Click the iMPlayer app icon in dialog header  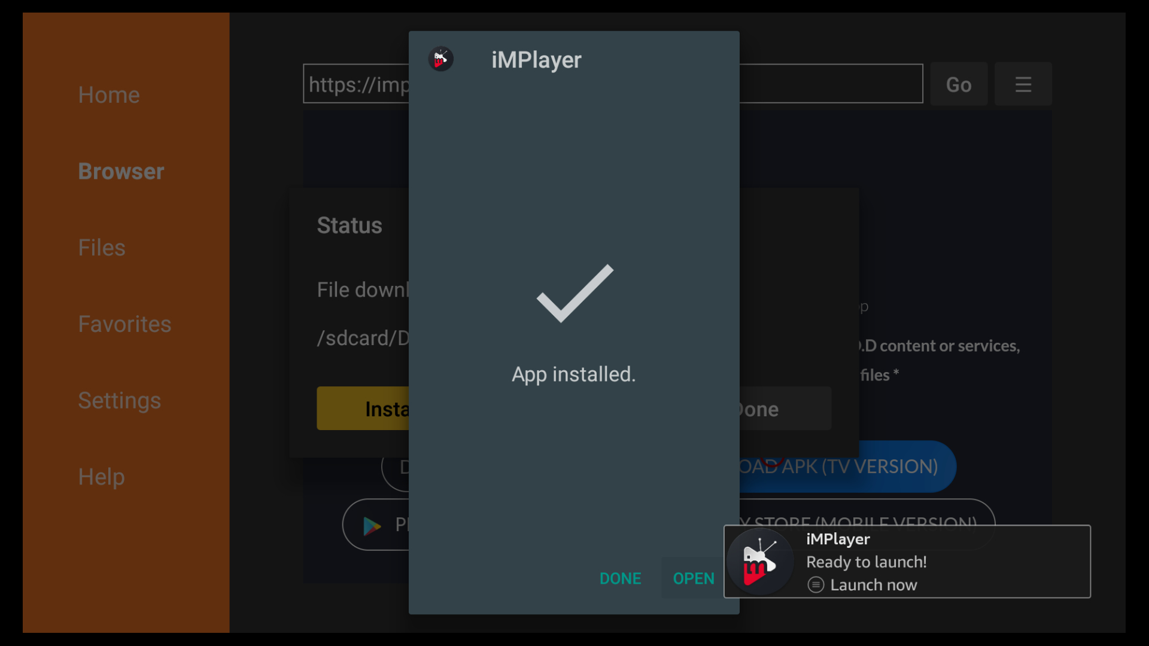[441, 59]
